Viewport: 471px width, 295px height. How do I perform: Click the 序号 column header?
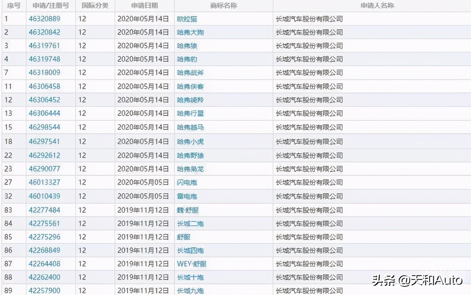pyautogui.click(x=14, y=6)
